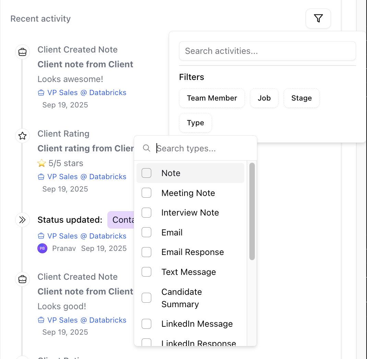This screenshot has width=367, height=359.
Task: Tick the Note checkbox
Action: pos(146,173)
